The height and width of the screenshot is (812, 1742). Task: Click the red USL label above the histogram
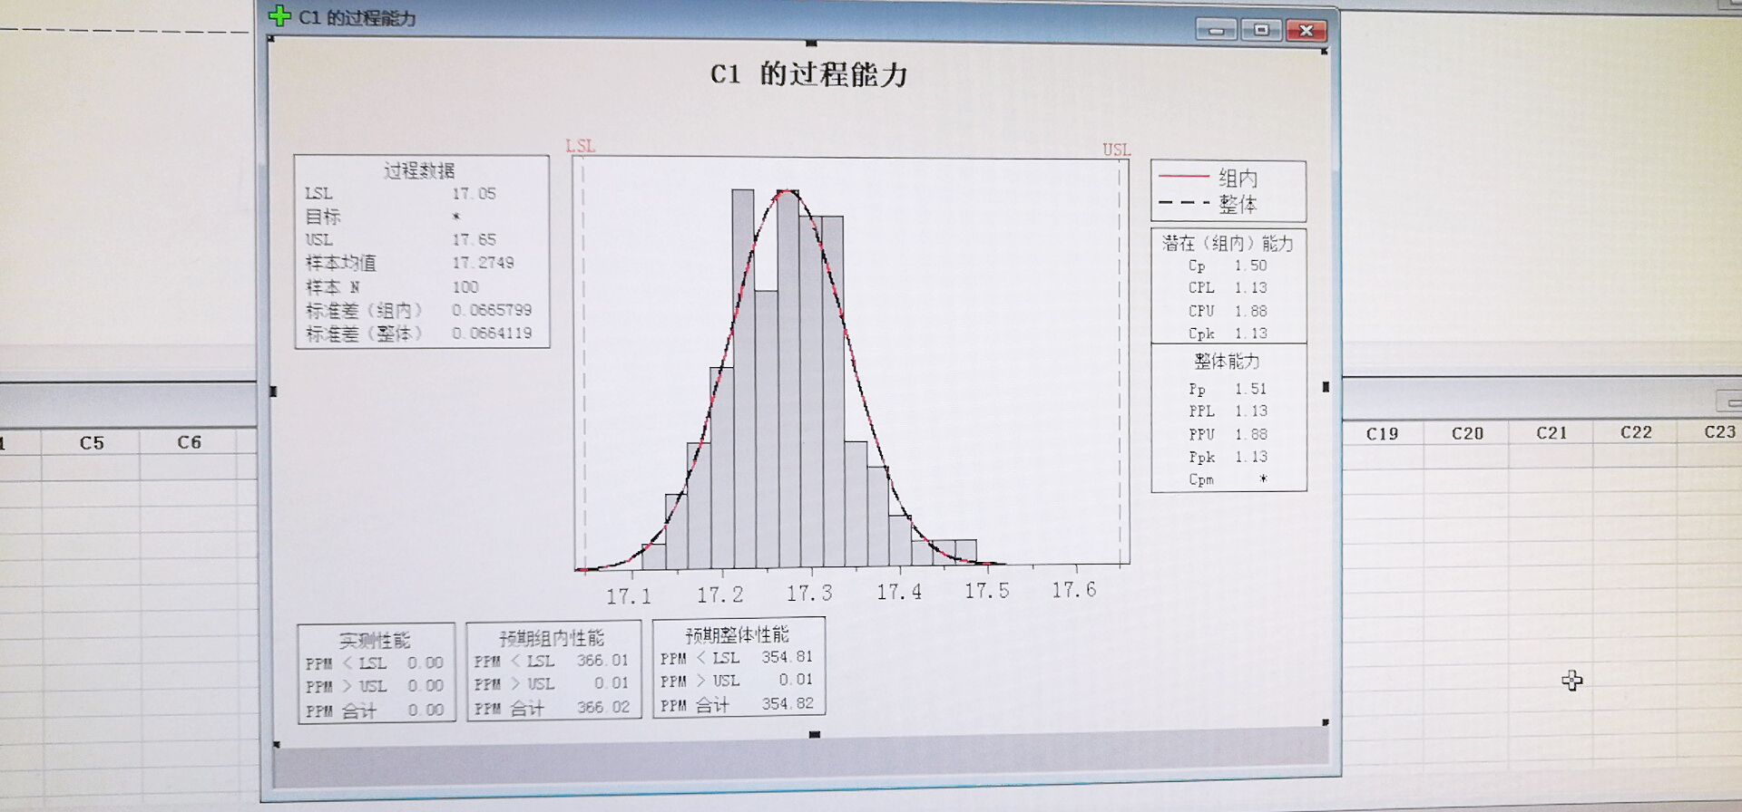(x=1116, y=150)
